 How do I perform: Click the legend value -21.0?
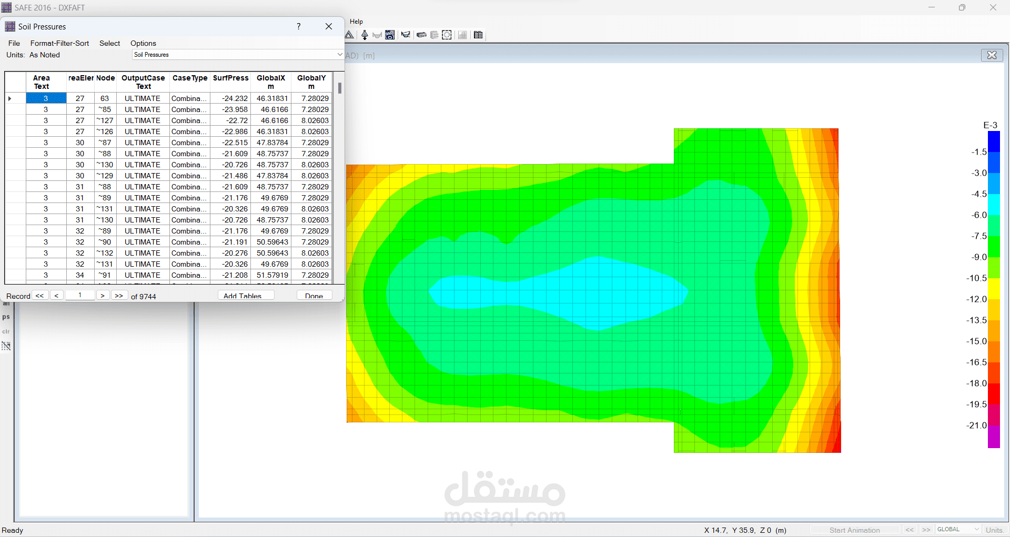coord(976,425)
